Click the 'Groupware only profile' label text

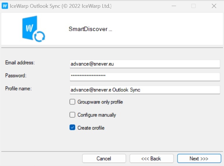(x=100, y=102)
